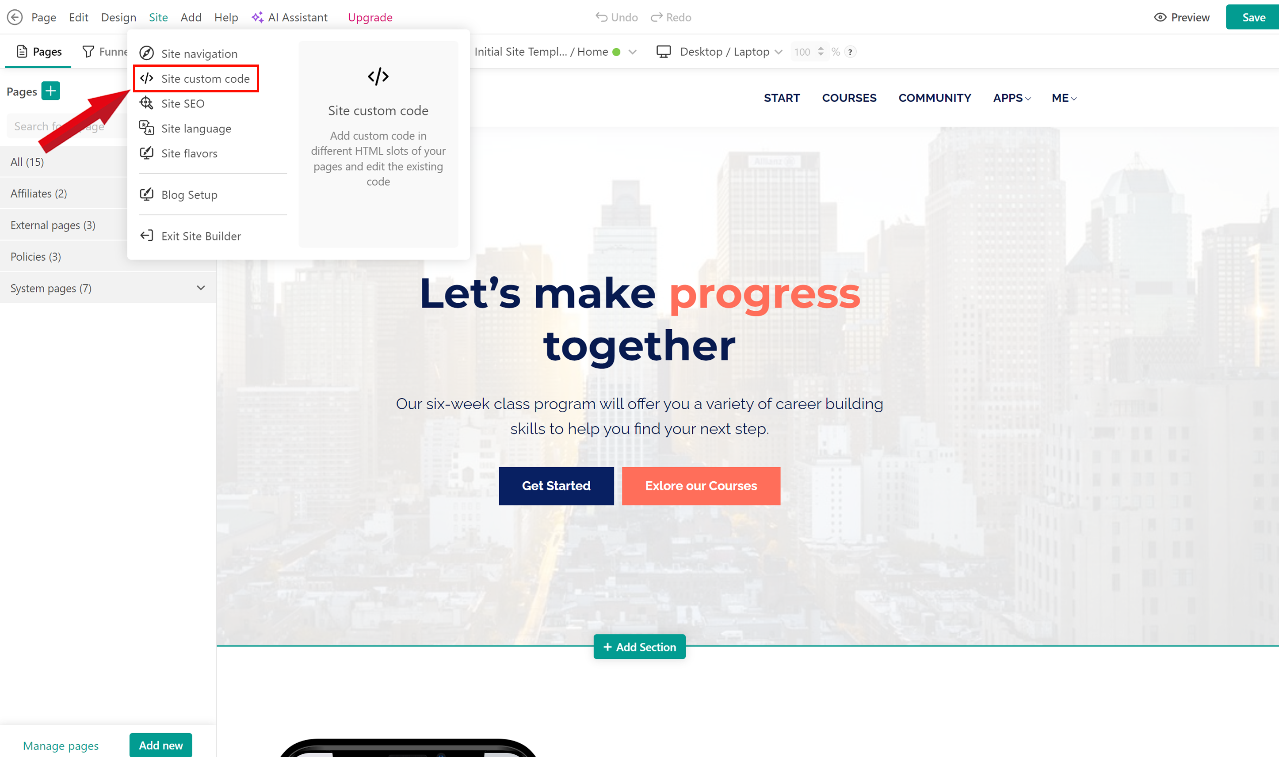Toggle the site live status indicator
Screen dimensions: 1279x757
pos(619,51)
